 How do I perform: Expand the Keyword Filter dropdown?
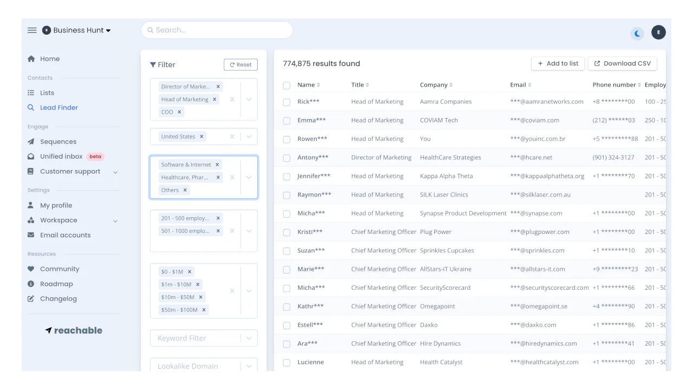249,337
